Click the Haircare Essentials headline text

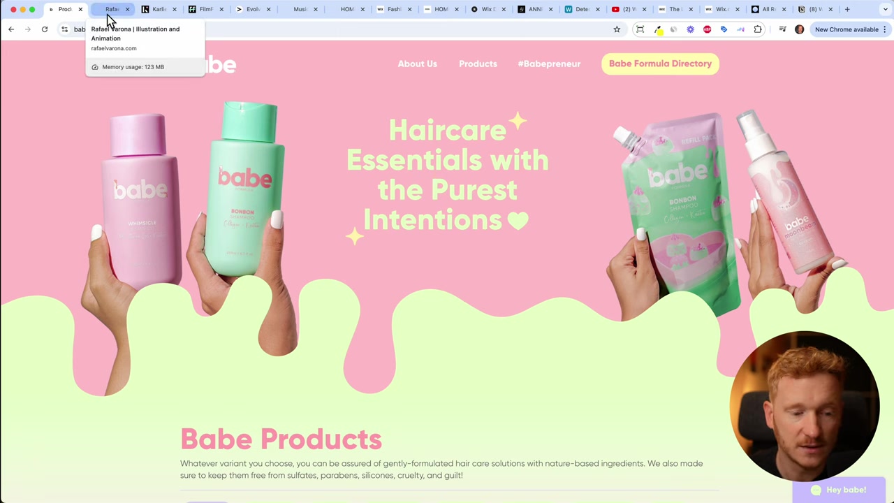point(448,175)
